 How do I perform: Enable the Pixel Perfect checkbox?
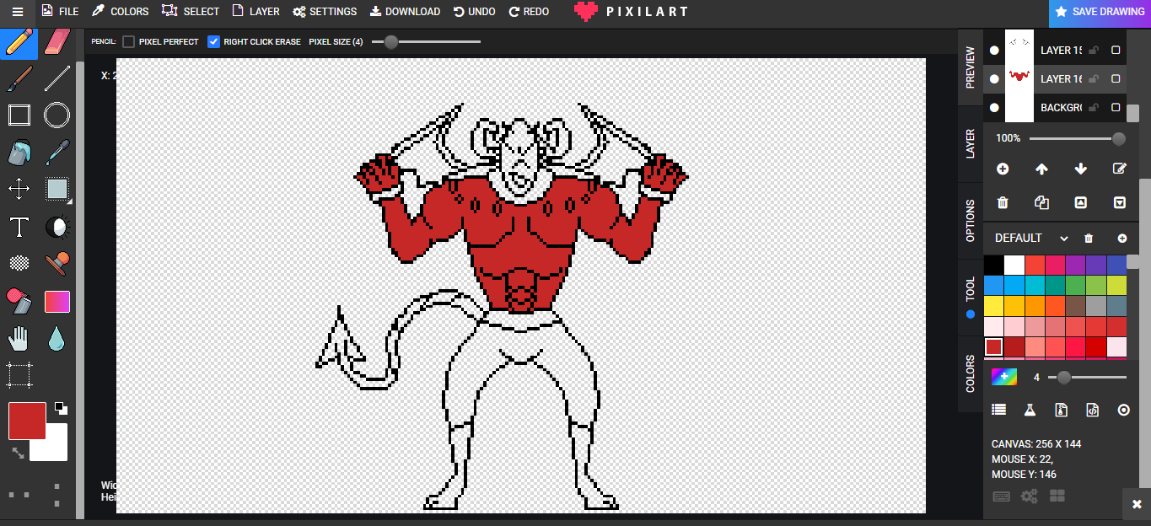[x=129, y=41]
